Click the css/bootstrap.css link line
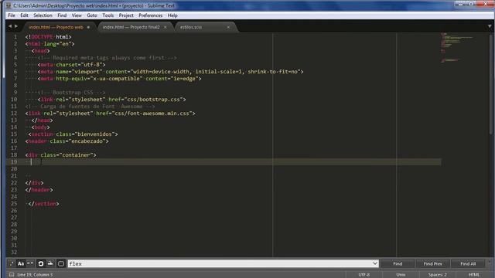This screenshot has height=278, width=495. point(111,100)
